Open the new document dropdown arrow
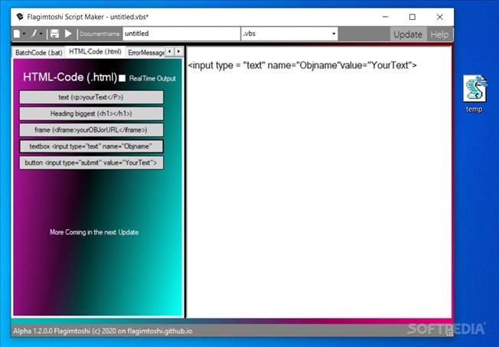The image size is (499, 347). [x=24, y=34]
